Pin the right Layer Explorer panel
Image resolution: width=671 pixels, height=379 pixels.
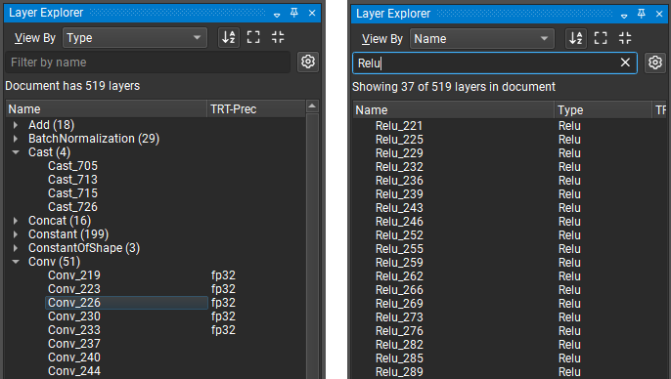tap(641, 14)
